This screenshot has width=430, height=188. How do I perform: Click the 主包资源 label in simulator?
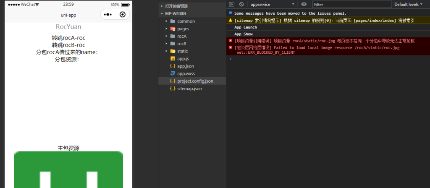pyautogui.click(x=68, y=148)
